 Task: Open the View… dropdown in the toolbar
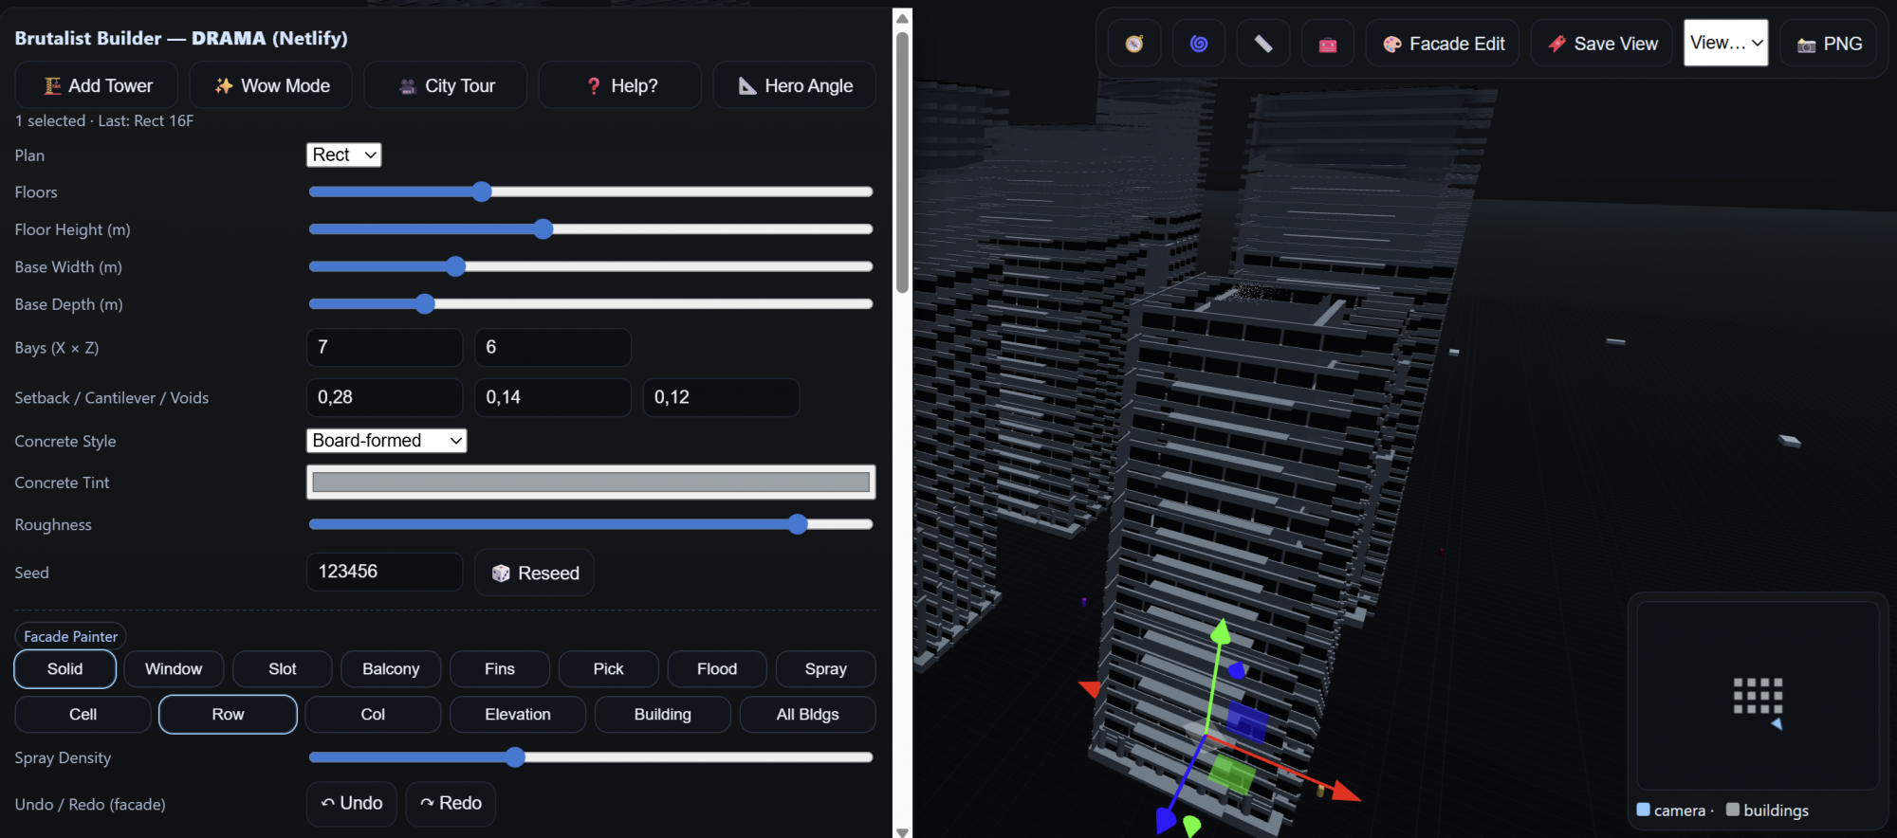(x=1725, y=43)
